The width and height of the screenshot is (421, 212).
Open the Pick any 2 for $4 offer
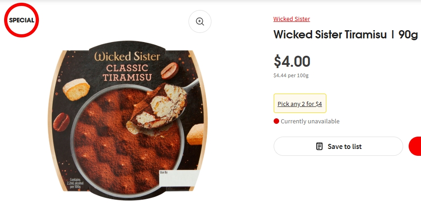(x=300, y=104)
